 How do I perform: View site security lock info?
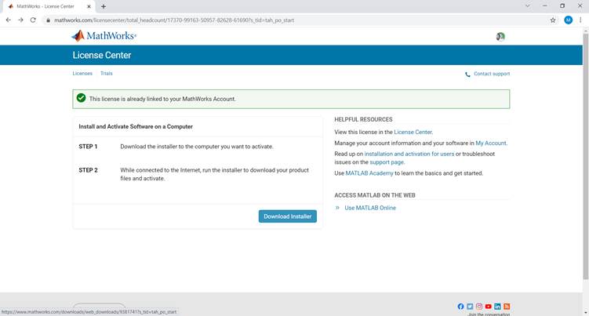pyautogui.click(x=48, y=20)
